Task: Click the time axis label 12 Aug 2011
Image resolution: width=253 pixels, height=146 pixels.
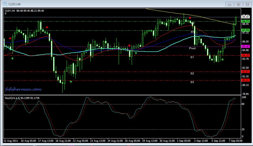Action: (11, 141)
